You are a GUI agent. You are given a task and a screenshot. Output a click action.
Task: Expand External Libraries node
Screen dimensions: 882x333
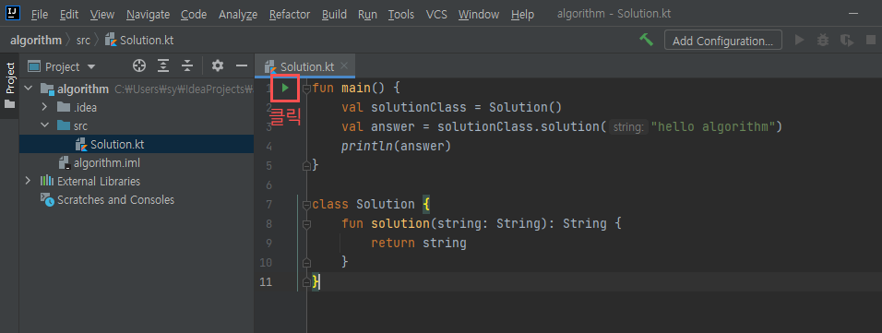coord(29,181)
